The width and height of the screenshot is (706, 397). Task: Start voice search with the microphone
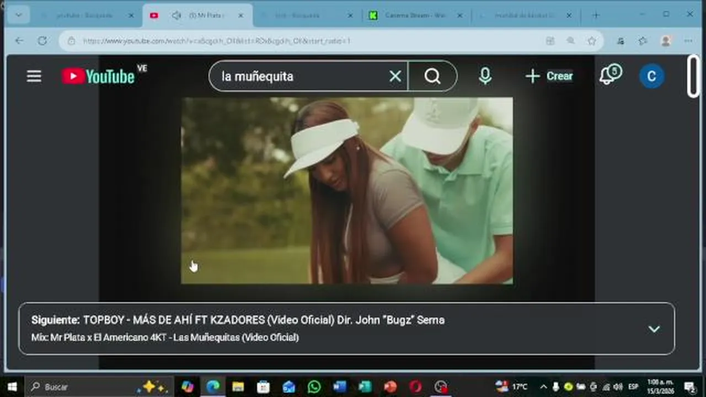tap(485, 76)
